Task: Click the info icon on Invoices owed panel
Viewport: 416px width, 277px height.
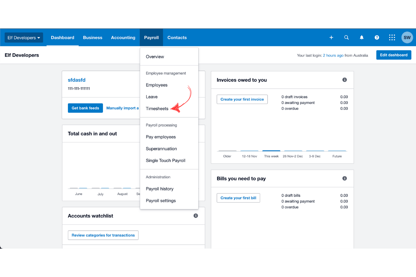Action: point(345,80)
